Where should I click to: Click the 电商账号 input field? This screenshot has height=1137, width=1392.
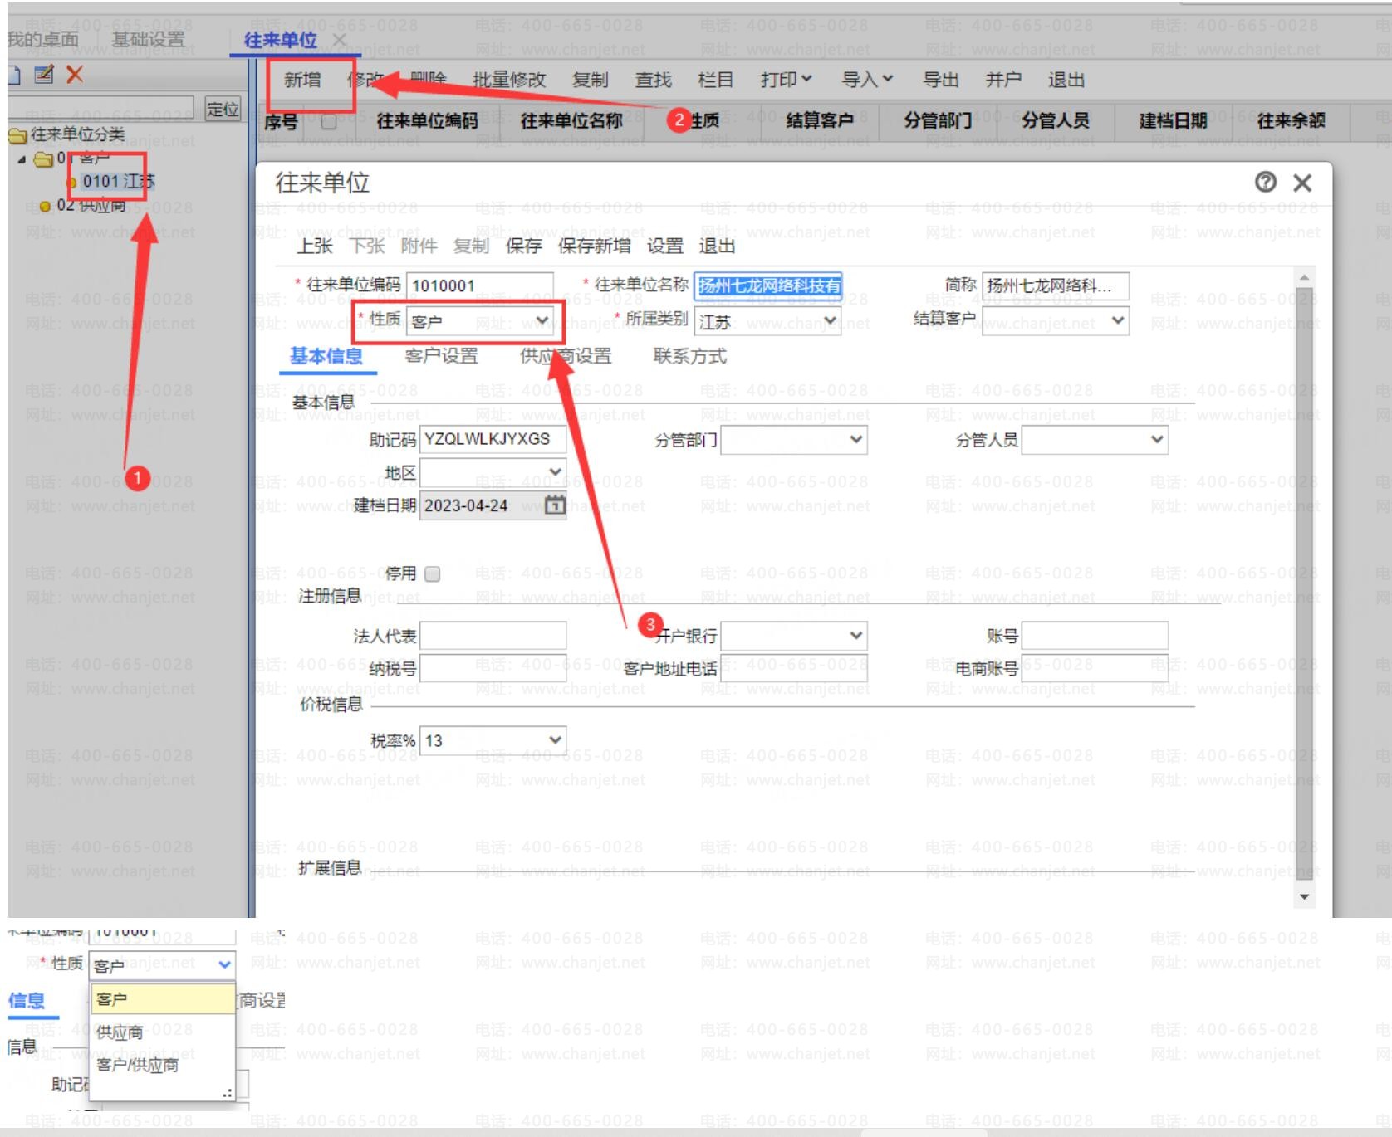coord(1095,668)
